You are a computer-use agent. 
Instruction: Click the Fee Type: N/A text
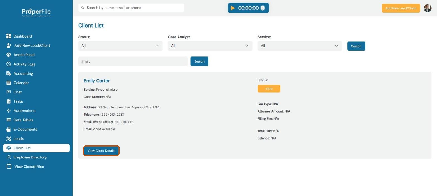pos(268,104)
